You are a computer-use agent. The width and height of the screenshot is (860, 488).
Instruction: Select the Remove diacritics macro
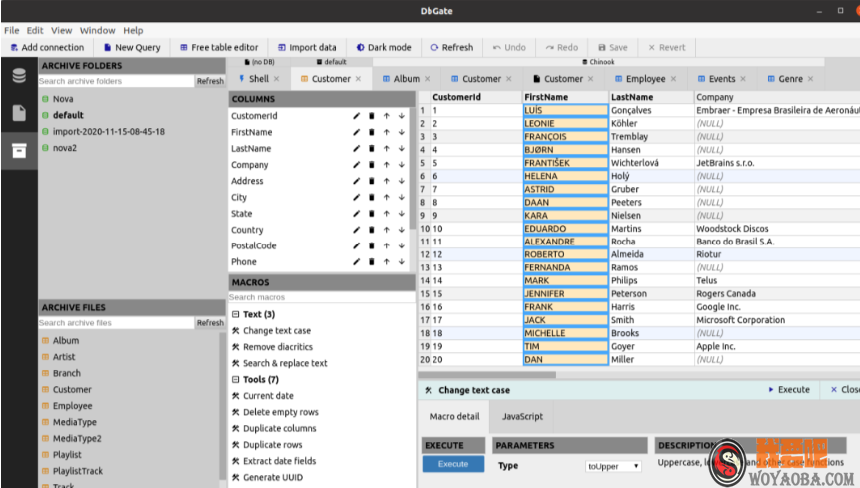coord(277,347)
